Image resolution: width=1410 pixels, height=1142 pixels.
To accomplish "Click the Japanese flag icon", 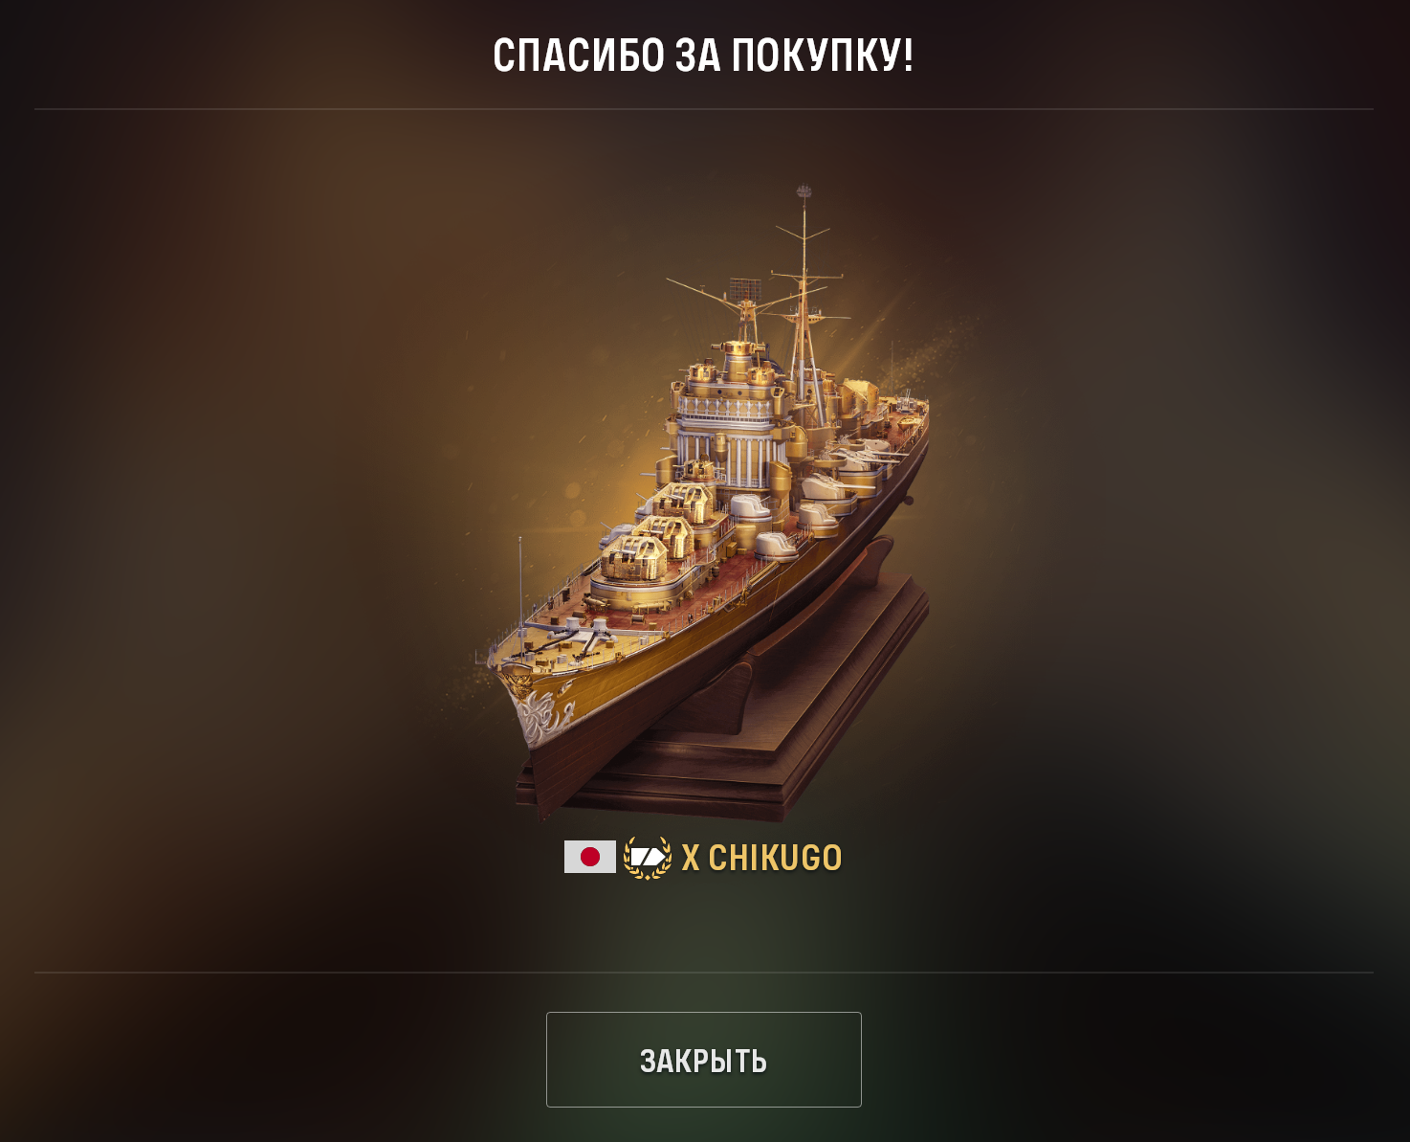I will (589, 857).
